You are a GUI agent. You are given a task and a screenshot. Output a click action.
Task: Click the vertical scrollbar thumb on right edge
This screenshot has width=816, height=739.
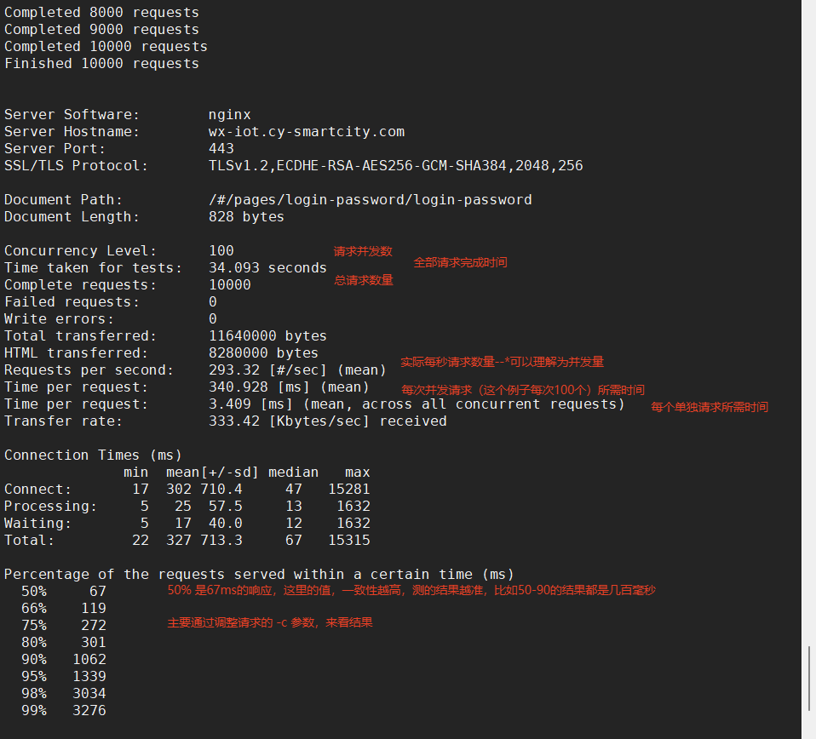pyautogui.click(x=808, y=678)
